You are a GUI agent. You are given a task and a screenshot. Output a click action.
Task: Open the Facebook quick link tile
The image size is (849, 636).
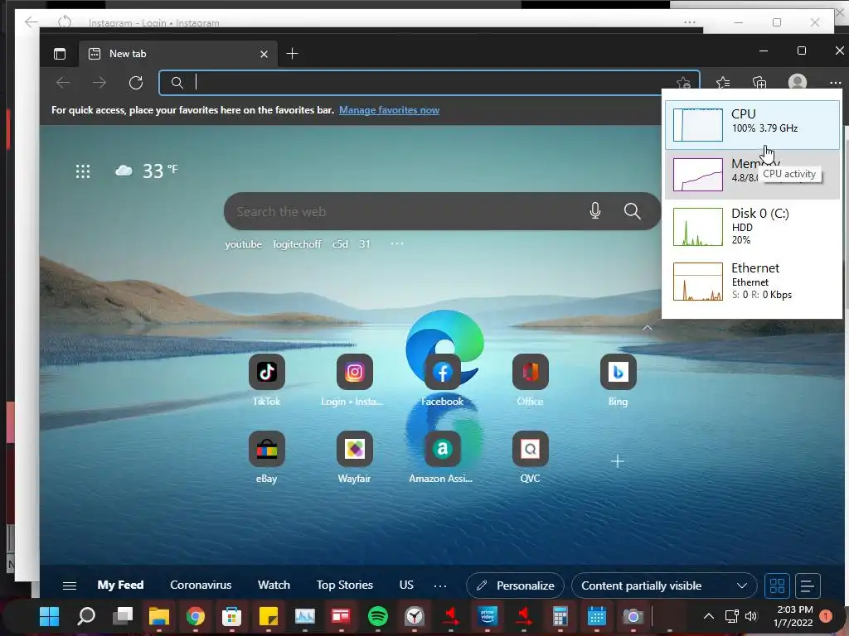[443, 372]
